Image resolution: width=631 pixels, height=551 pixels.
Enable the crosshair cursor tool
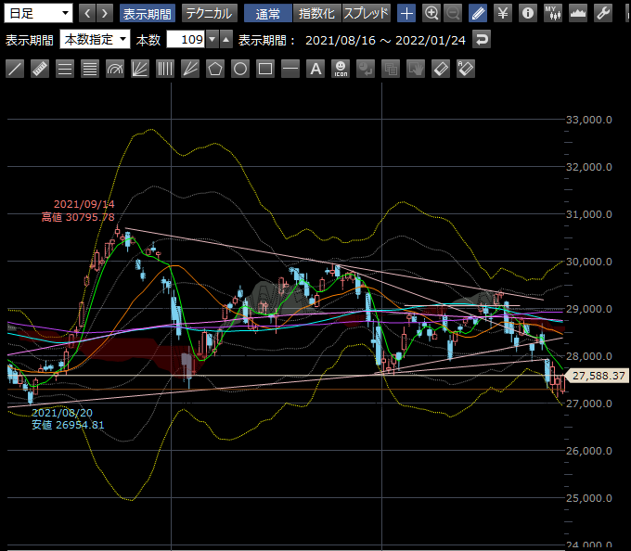406,13
